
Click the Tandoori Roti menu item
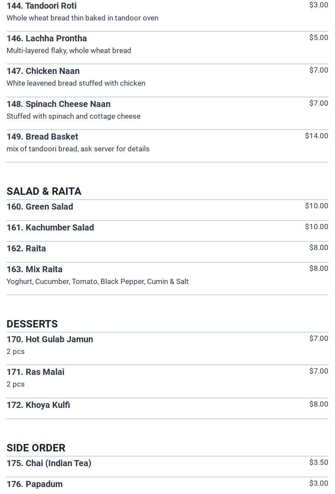[42, 6]
